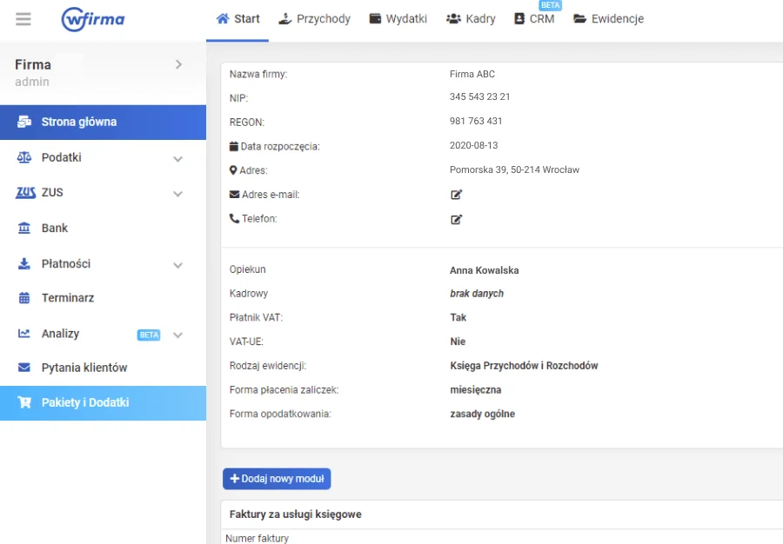Click the Kadrowy value brak danych

click(x=477, y=294)
